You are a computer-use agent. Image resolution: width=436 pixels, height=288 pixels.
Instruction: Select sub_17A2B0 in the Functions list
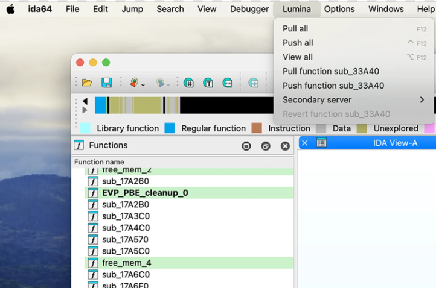(x=126, y=204)
